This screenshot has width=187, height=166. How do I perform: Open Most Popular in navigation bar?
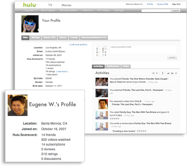(x=48, y=10)
